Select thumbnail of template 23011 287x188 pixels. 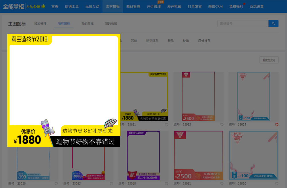(x=198, y=155)
